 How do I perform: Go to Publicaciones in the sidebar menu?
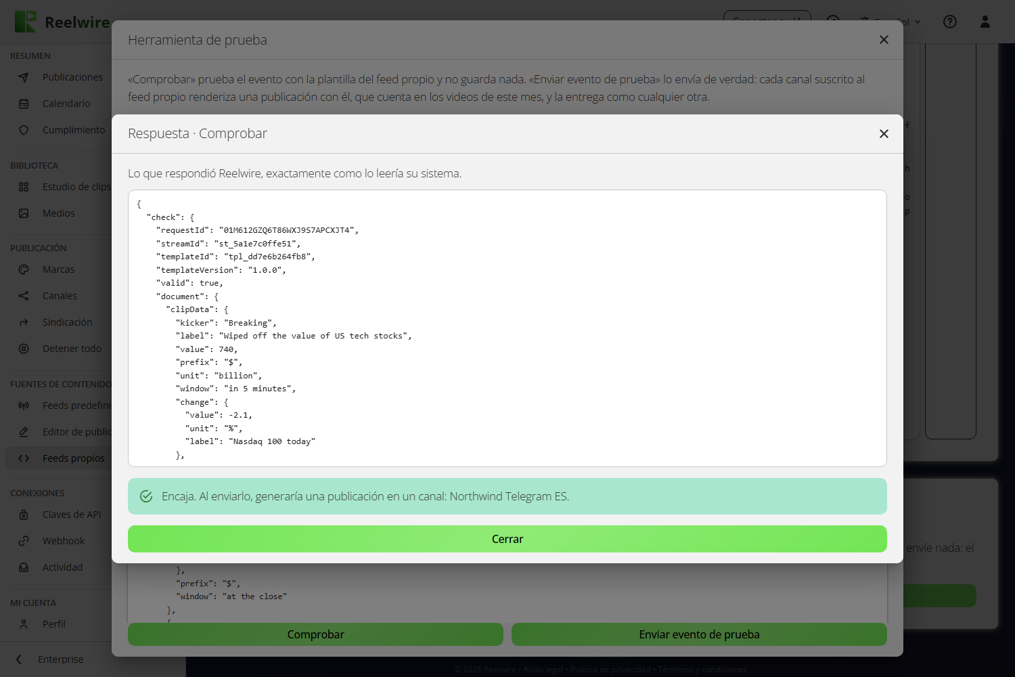click(x=72, y=77)
